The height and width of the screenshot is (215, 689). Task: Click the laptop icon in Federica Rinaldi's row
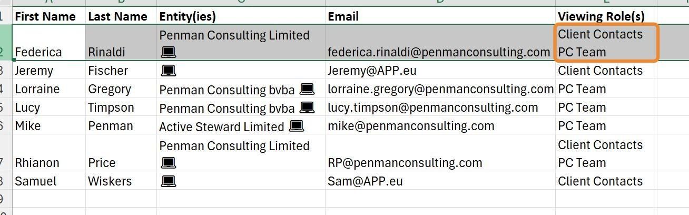click(x=169, y=52)
